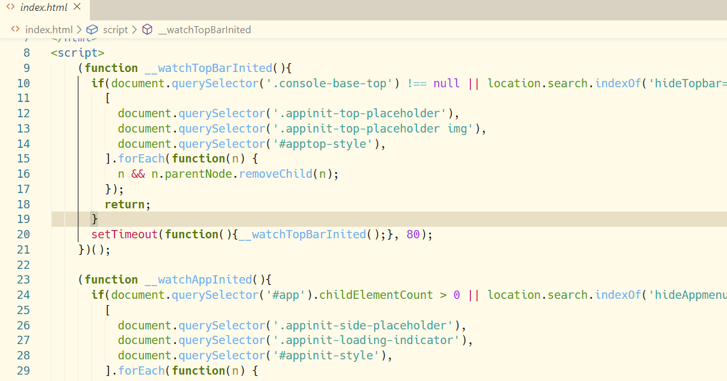The image size is (727, 381).
Task: Click '.console-base-top' string on line 10
Action: tap(329, 83)
